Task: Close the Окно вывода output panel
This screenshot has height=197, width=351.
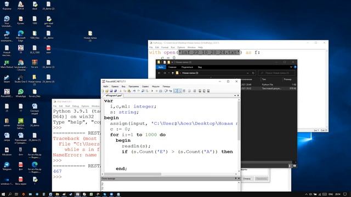Action: pyautogui.click(x=239, y=178)
